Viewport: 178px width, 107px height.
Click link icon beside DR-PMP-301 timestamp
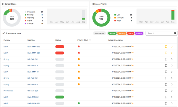(x=132, y=59)
